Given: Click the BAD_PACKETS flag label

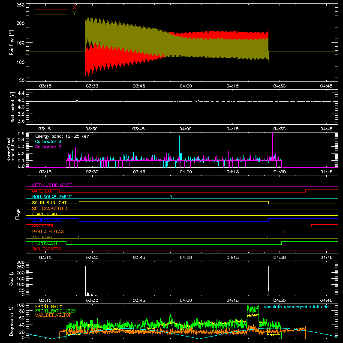Looking at the screenshot, I should coord(47,249).
